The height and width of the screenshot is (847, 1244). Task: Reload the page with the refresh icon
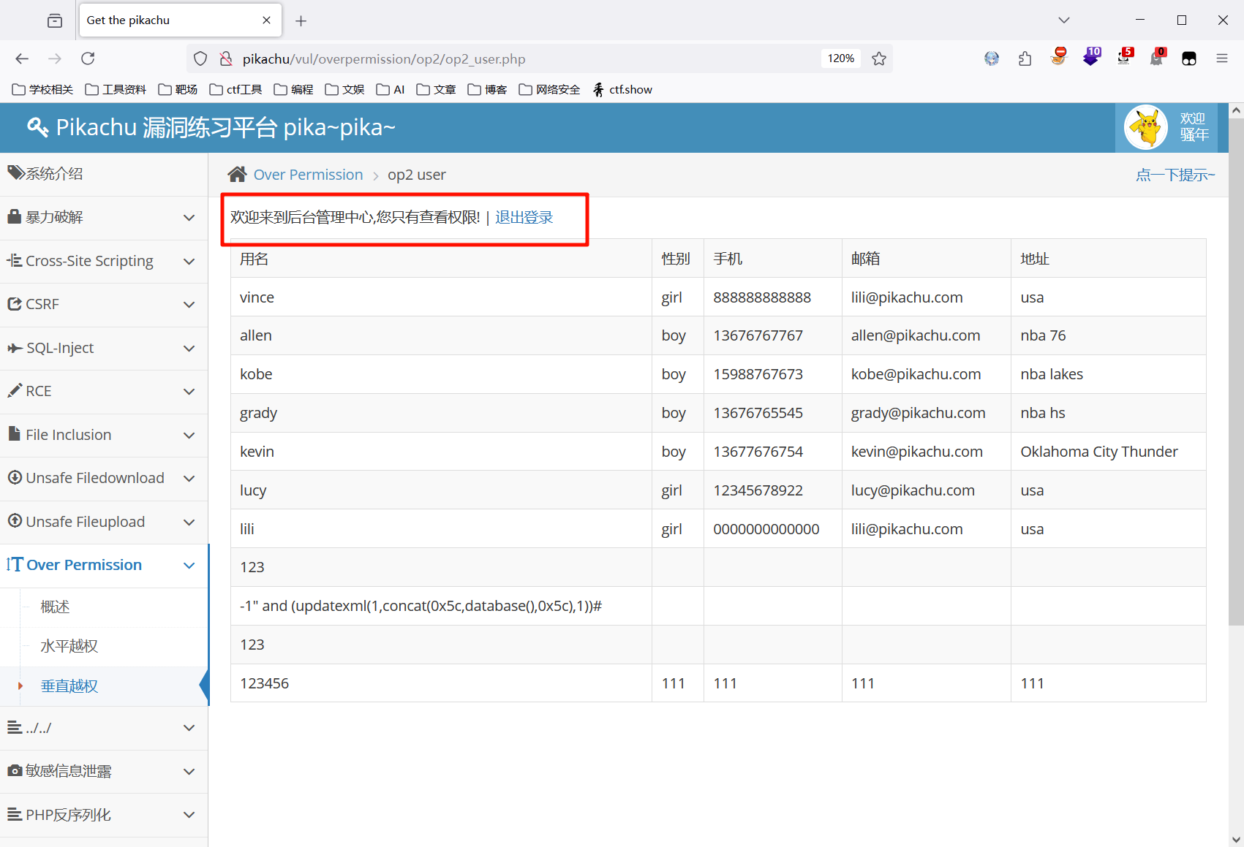88,58
